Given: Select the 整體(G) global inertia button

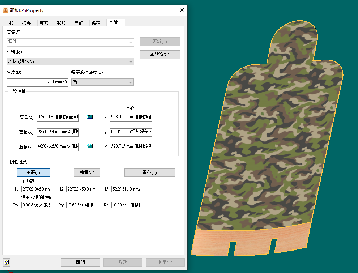Looking at the screenshot, I should click(x=87, y=172).
